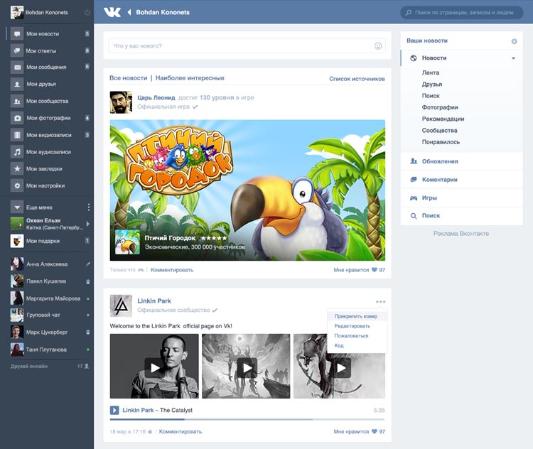Click the Друзей онлайн person icon
This screenshot has height=449, width=533.
[87, 366]
